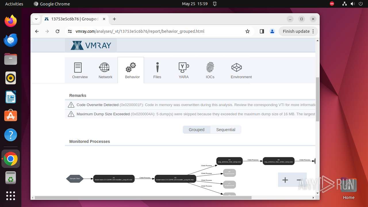
Task: Open the clock and calendar menu
Action: pos(195,4)
